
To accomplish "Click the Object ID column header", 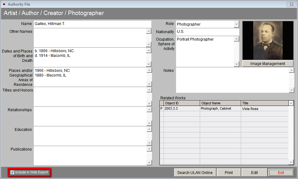I will (182, 103).
